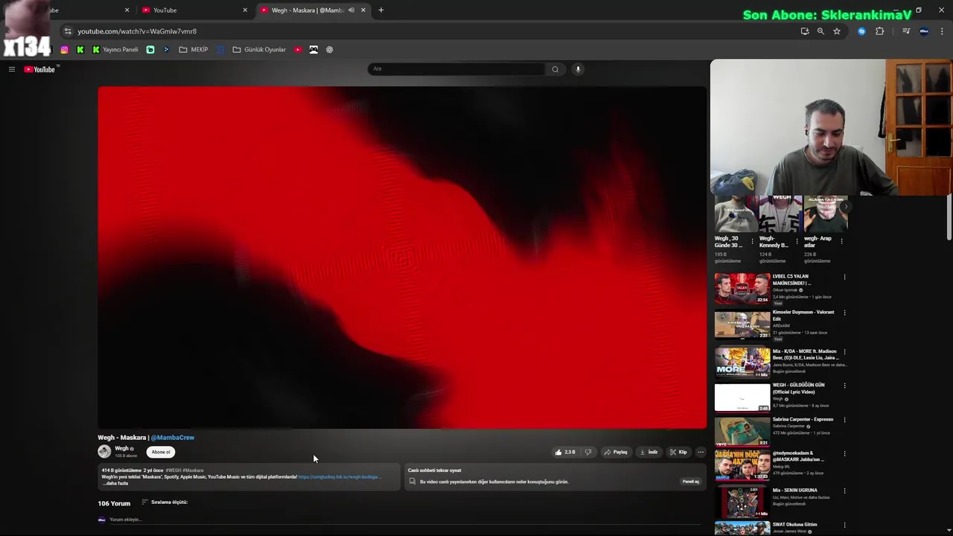Click the search magnifier button
The width and height of the screenshot is (953, 536).
point(555,69)
